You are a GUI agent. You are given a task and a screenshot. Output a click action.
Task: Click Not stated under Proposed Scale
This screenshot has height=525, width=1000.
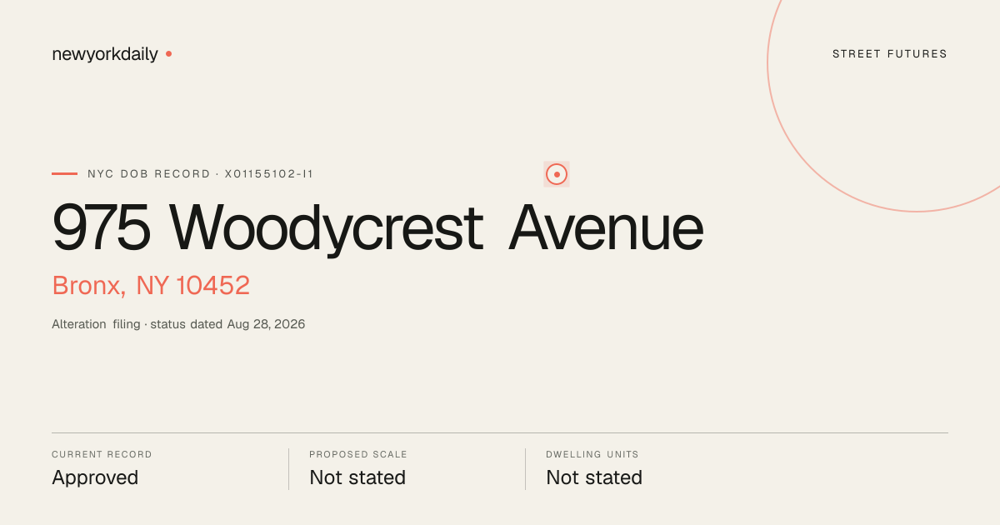point(357,477)
